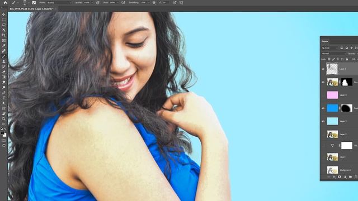This screenshot has width=358, height=201.
Task: Click the foreground color swatch
Action: click(2, 133)
